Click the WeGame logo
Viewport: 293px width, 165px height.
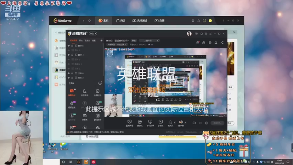[x=63, y=21]
